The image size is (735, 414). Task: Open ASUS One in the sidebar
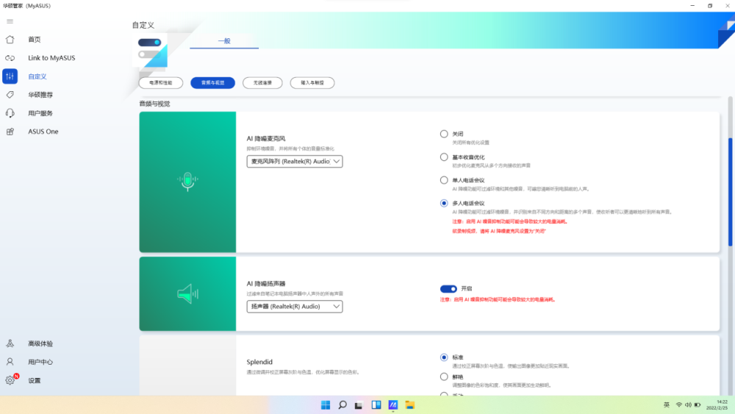click(43, 132)
